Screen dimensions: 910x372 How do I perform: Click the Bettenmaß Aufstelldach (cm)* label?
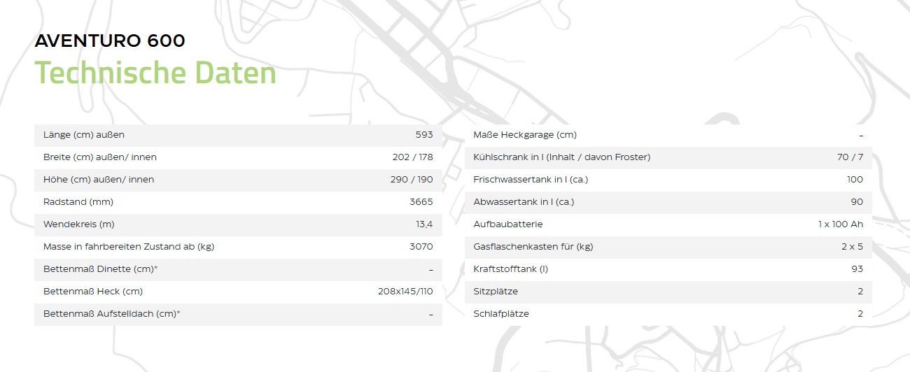pyautogui.click(x=112, y=314)
